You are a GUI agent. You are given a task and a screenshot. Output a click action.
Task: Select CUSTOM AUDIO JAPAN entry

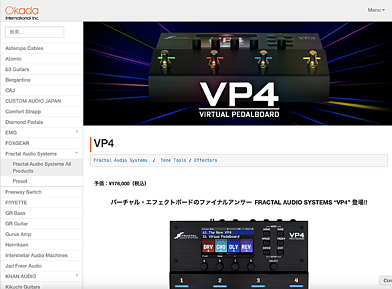tap(33, 101)
